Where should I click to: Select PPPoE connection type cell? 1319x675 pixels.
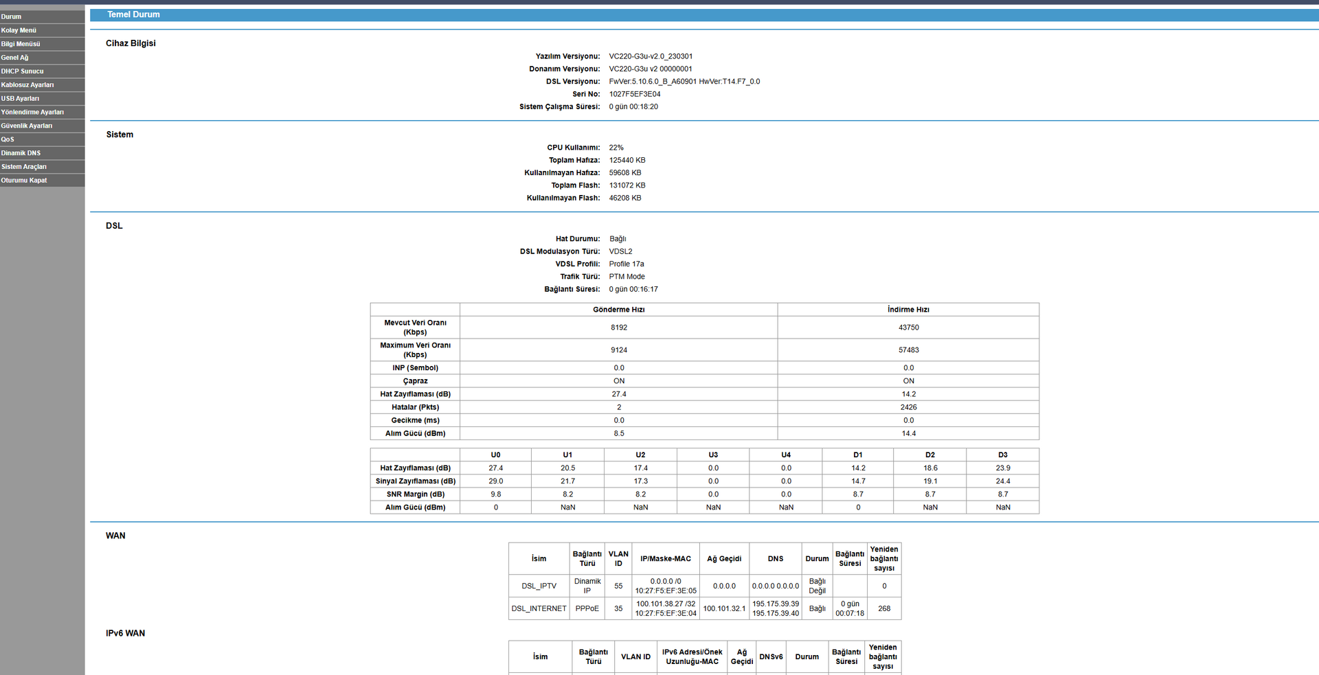[587, 608]
